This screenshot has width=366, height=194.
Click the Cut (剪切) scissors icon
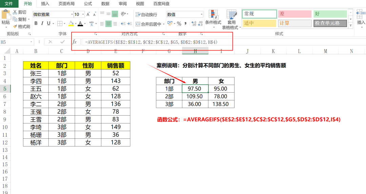click(x=15, y=12)
